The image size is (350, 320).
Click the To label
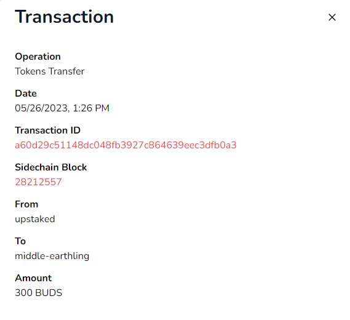(20, 241)
